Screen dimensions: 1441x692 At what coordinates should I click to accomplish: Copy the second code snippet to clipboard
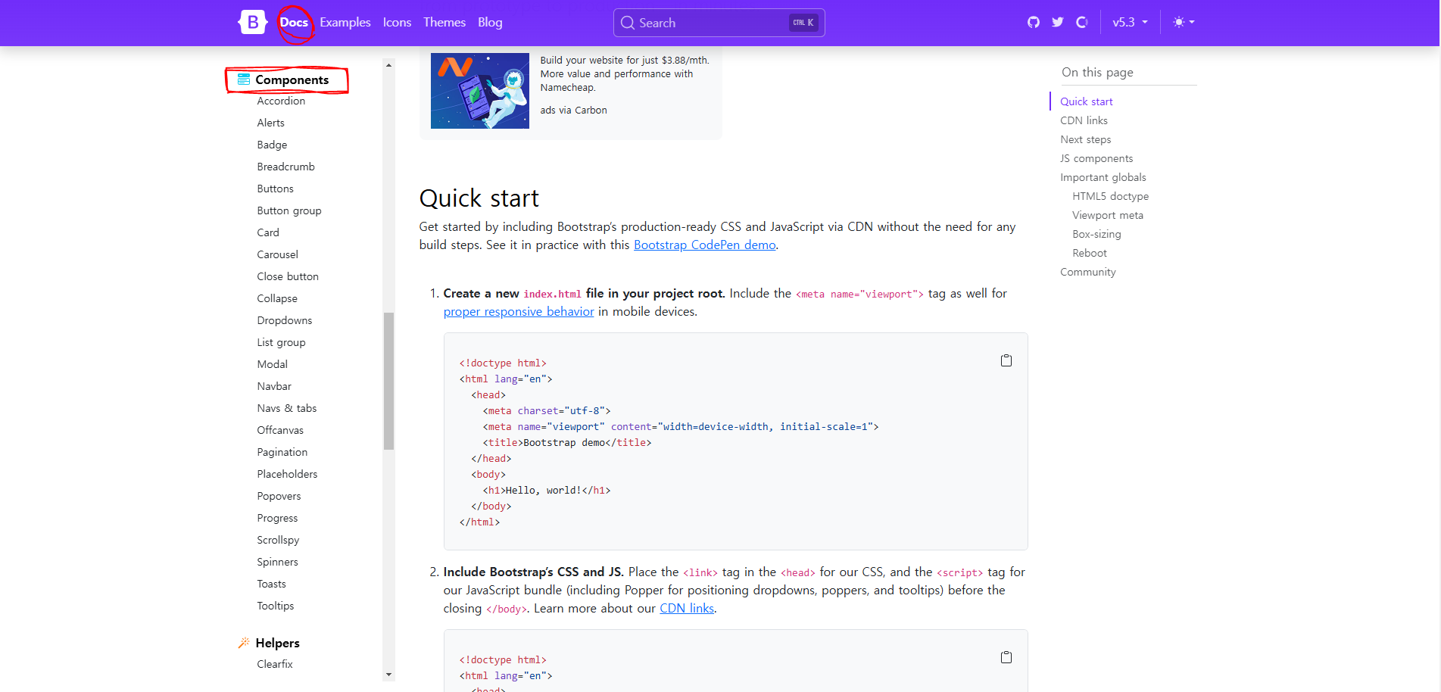click(1006, 657)
